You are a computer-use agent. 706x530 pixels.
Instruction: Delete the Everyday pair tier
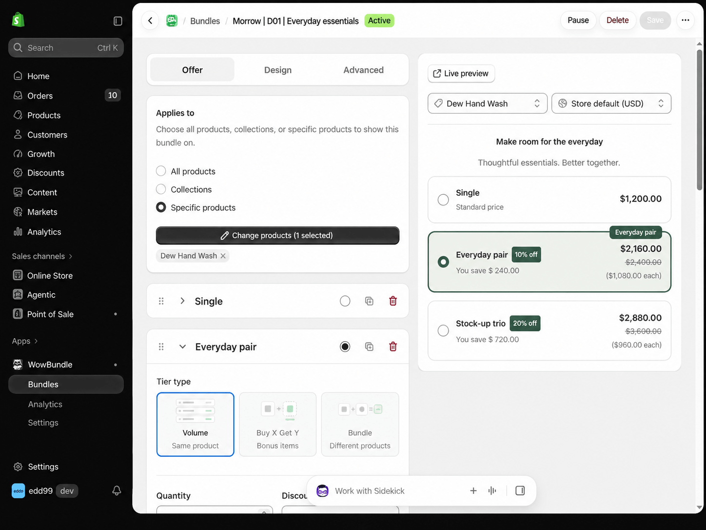click(393, 347)
